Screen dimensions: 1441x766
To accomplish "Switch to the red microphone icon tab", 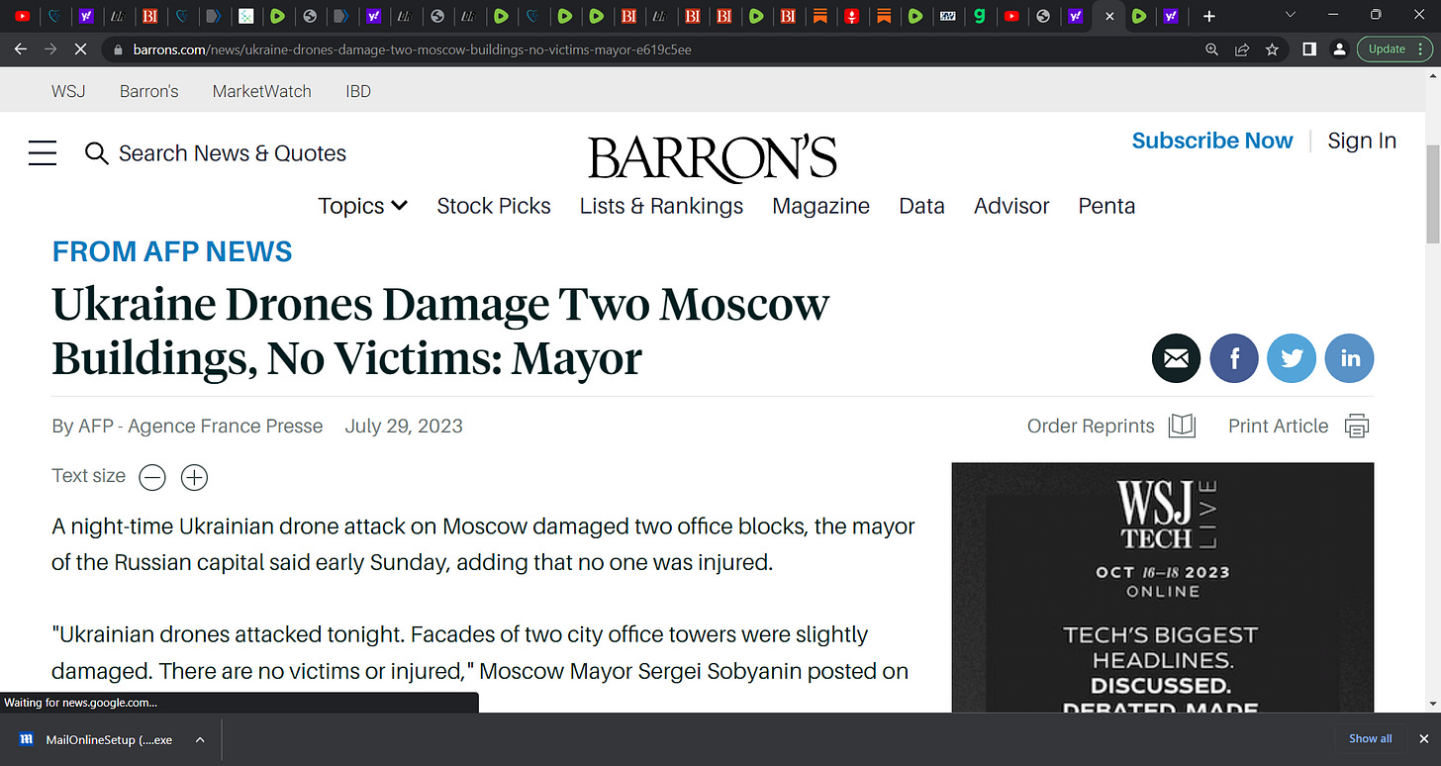I will tap(851, 16).
